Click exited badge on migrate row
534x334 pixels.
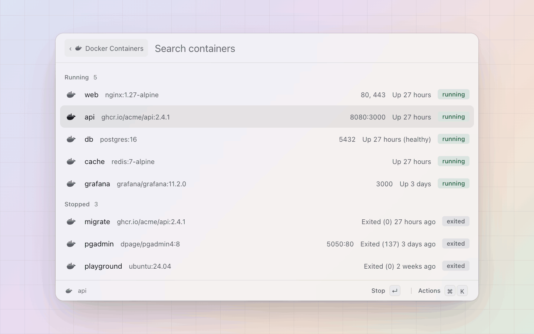coord(456,221)
